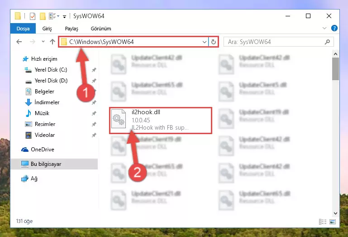Open Yerel Disk (C:) in sidebar

coord(51,70)
